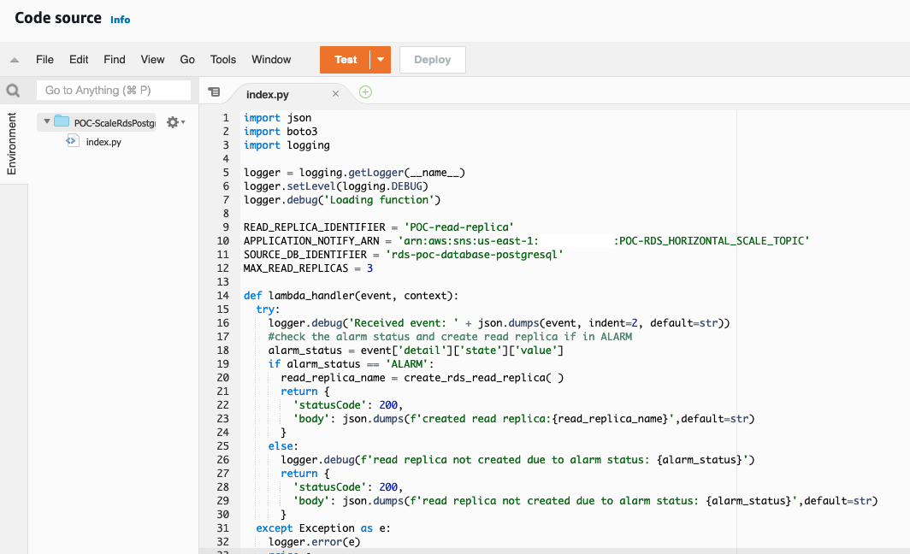Screen dimensions: 910x554
Task: Click line number 31 in the gutter
Action: click(x=223, y=528)
